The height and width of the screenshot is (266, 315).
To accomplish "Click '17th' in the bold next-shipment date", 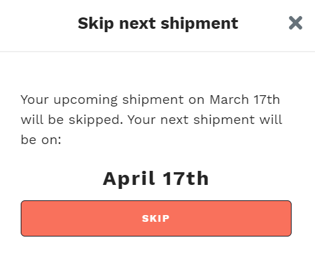I will click(186, 178).
